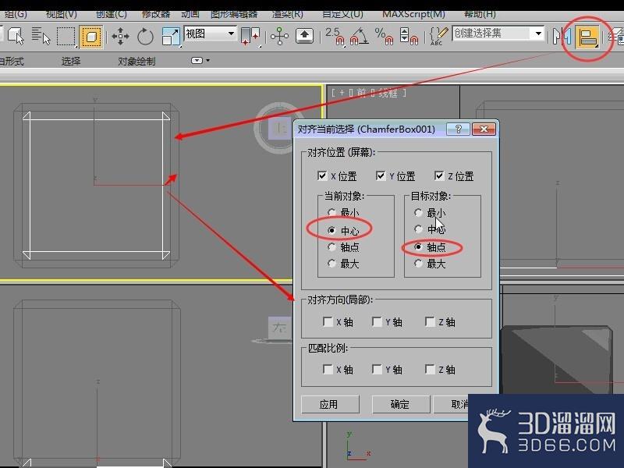Open the 帮助(H) menu

[480, 14]
